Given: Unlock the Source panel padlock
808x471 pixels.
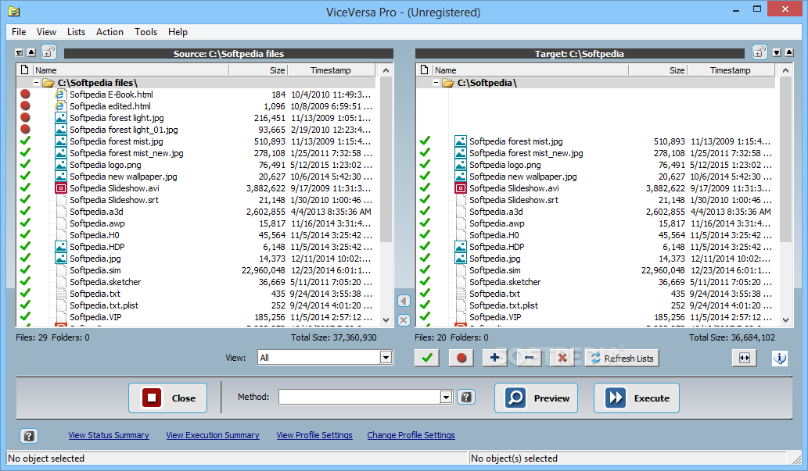Looking at the screenshot, I should pyautogui.click(x=48, y=52).
